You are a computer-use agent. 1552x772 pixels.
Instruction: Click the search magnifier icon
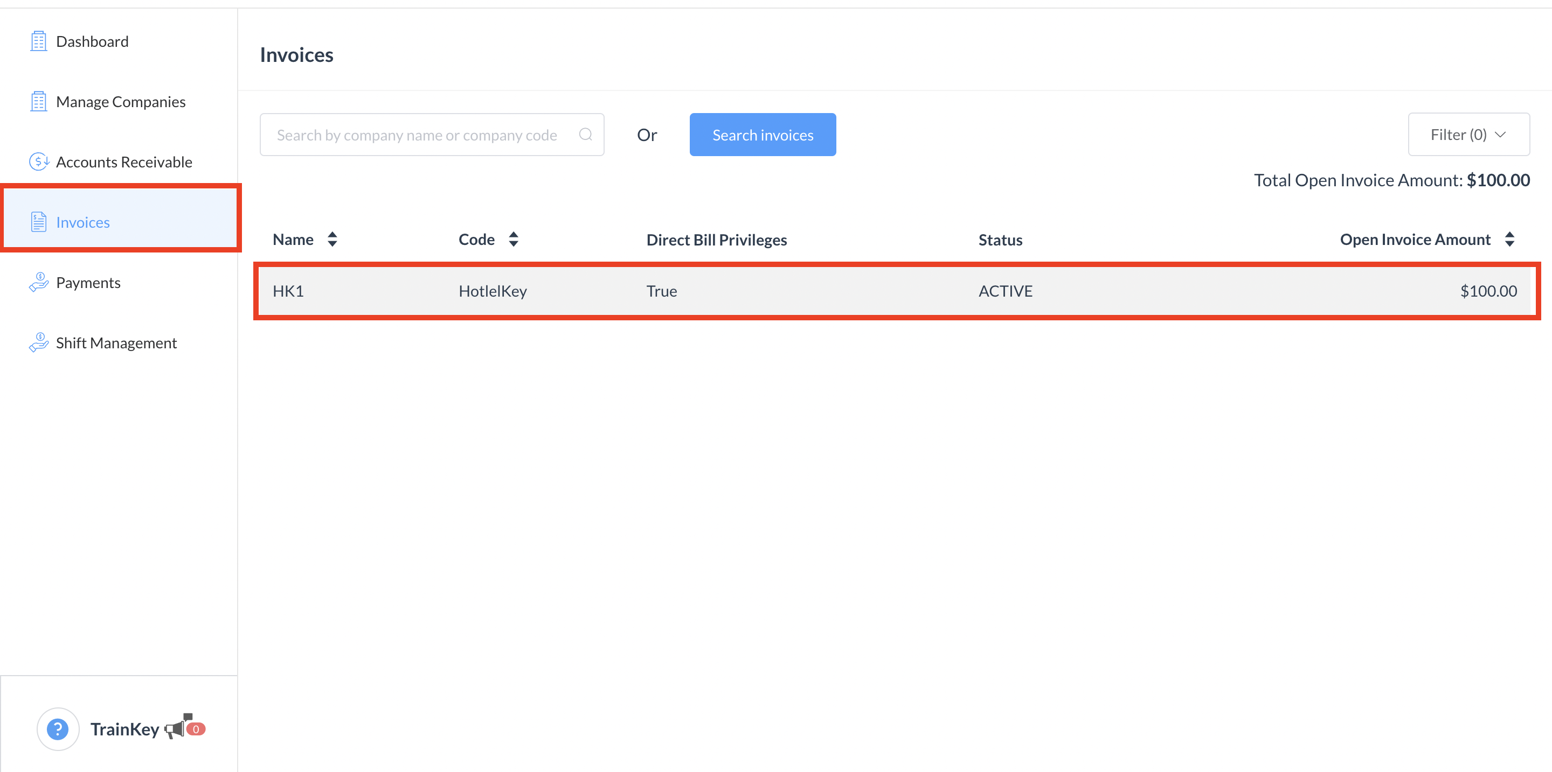point(585,134)
